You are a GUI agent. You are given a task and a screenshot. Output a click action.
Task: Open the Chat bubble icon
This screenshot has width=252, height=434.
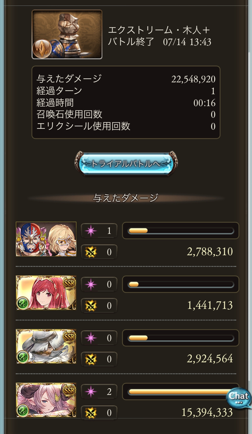(x=239, y=397)
